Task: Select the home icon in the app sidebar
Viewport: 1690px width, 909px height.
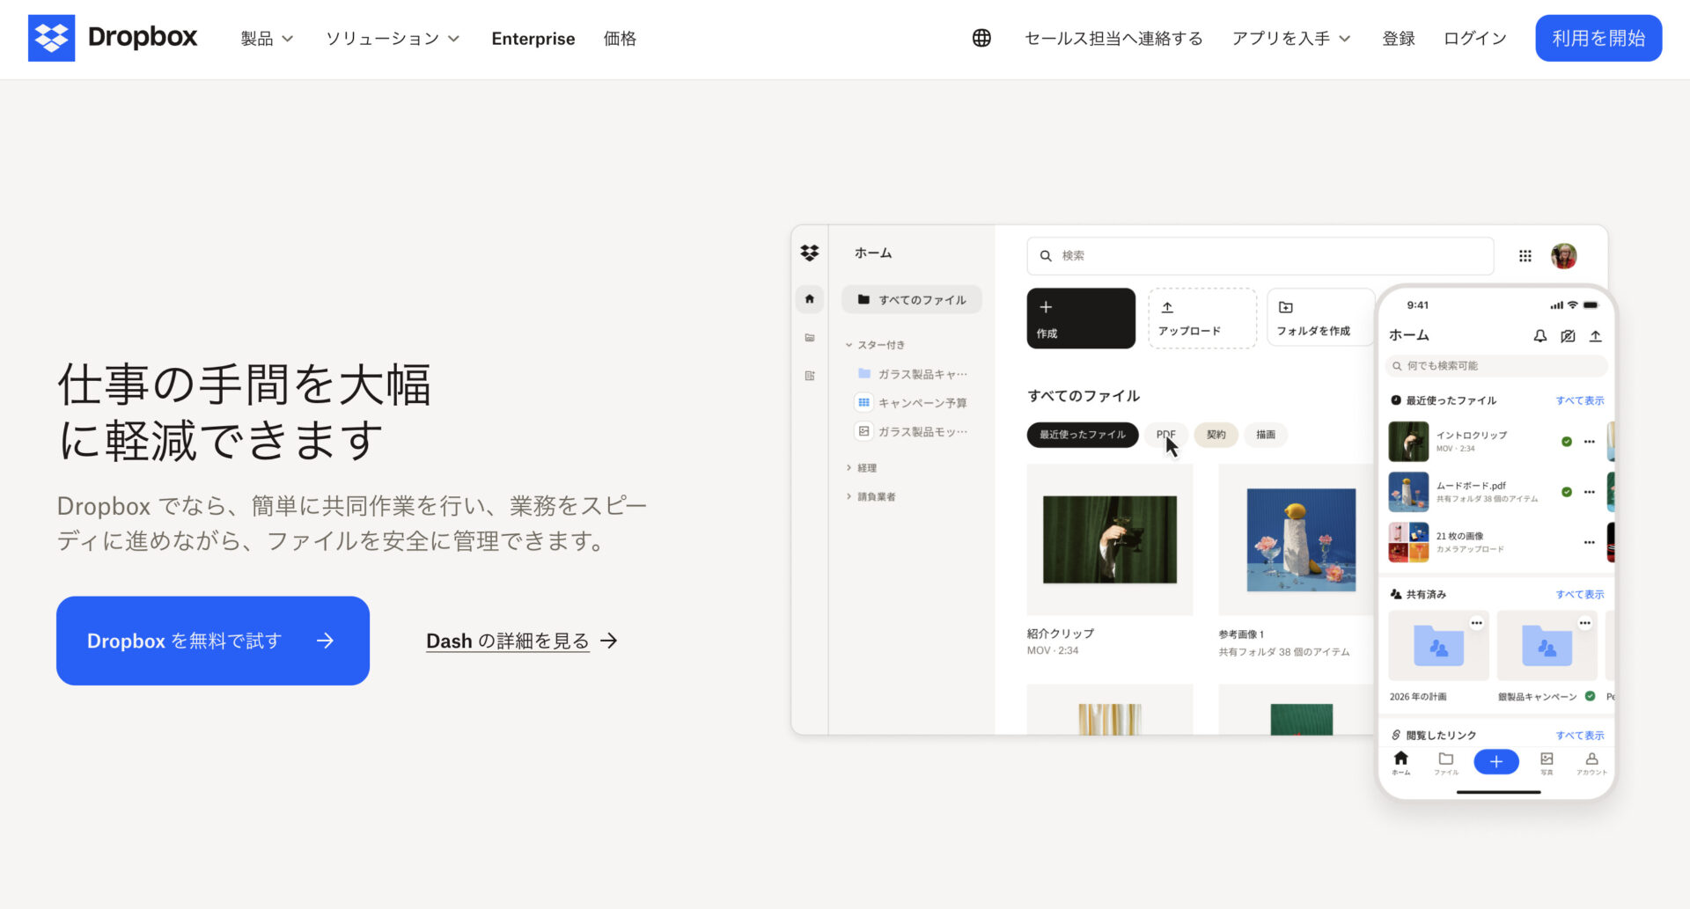Action: tap(810, 299)
